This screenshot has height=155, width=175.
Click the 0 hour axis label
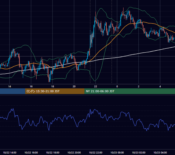[117, 87]
